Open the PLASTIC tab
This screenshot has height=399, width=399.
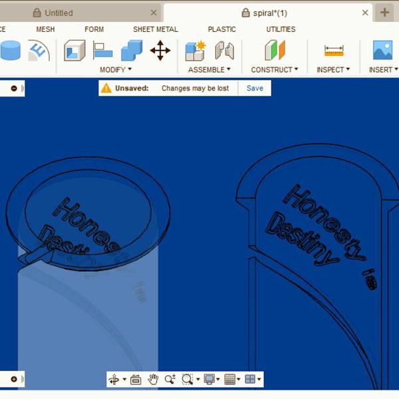pos(222,29)
